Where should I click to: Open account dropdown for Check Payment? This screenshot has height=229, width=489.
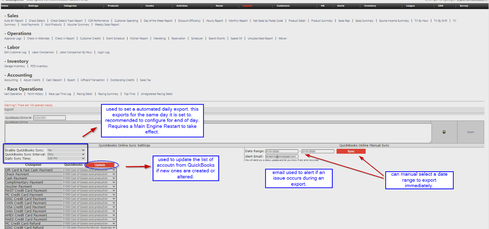[89, 174]
